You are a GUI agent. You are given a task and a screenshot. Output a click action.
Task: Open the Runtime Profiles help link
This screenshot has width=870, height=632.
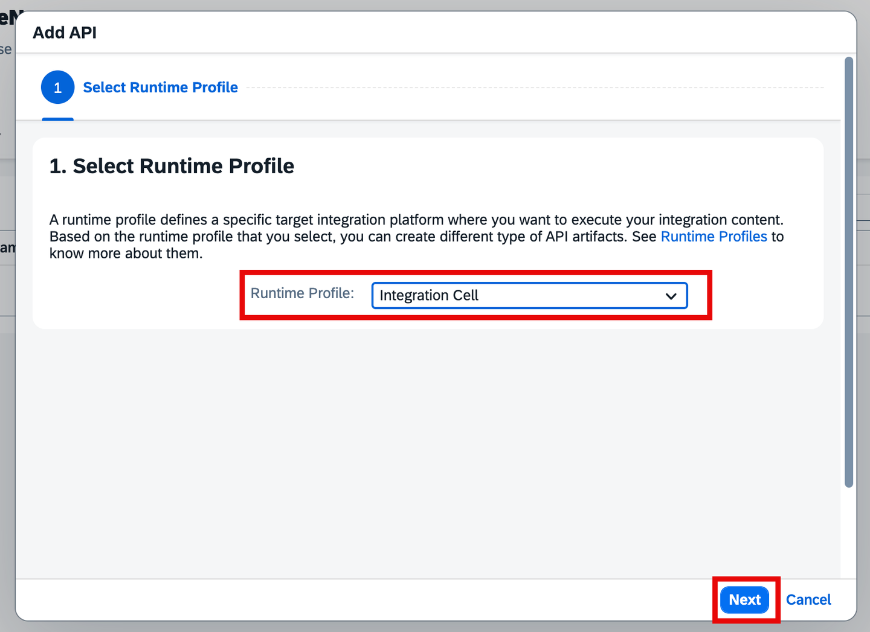(714, 237)
